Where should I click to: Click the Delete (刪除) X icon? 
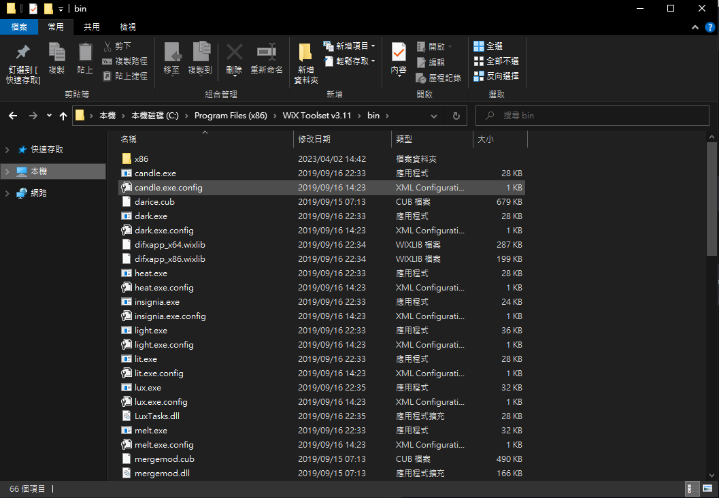(234, 59)
